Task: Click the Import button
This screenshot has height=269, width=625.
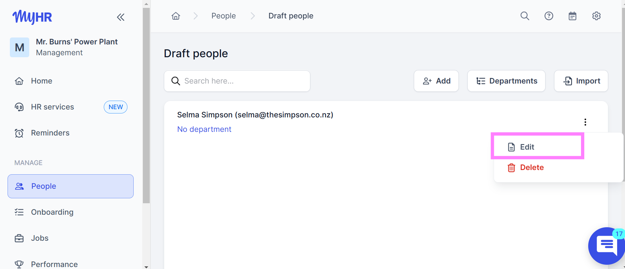Action: (581, 81)
